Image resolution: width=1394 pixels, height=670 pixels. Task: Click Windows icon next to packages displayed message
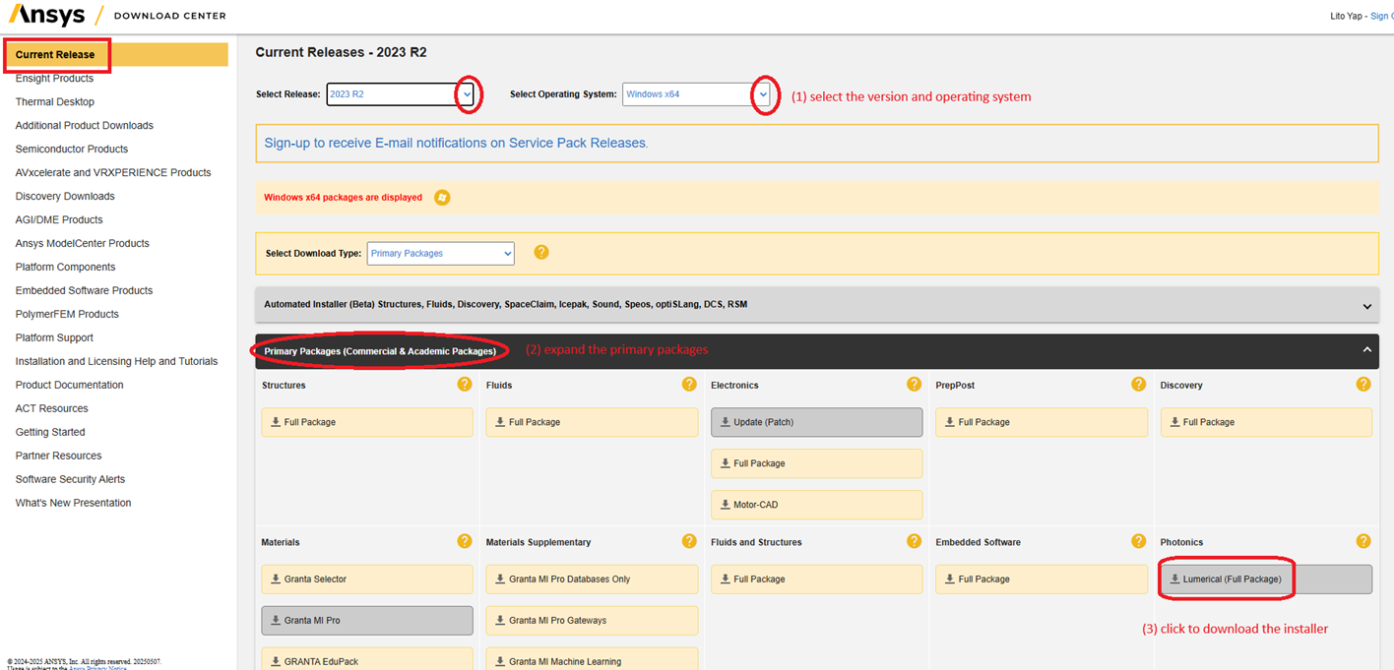442,197
